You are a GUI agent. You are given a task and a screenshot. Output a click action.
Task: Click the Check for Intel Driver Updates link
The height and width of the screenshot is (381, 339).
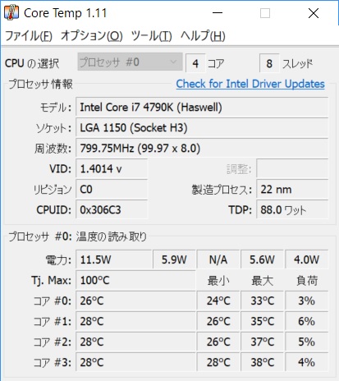(x=250, y=84)
